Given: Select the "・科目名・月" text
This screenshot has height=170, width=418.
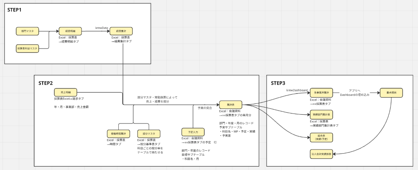Looking at the screenshot, I should pyautogui.click(x=190, y=159).
